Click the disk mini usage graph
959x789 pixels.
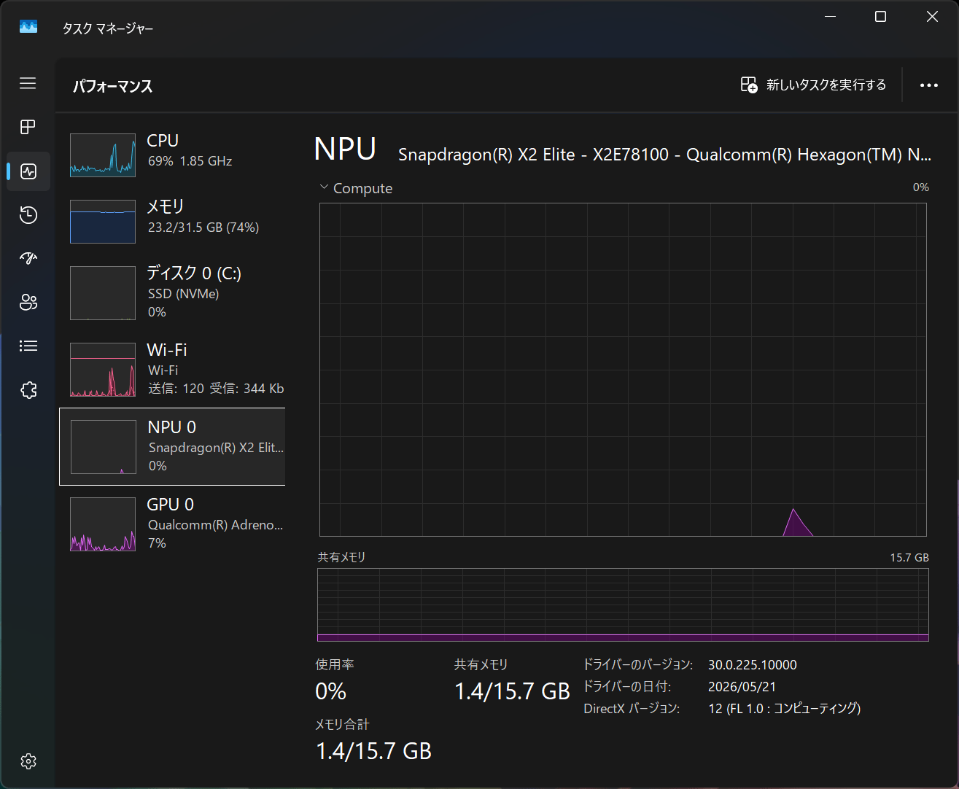103,293
